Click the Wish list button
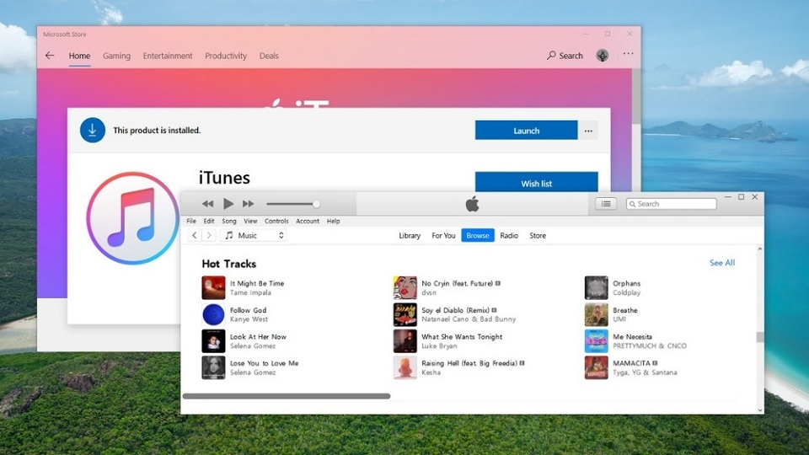The width and height of the screenshot is (809, 455). [x=537, y=182]
